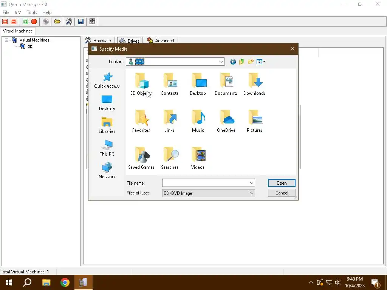Start the VM with green play icon
The image size is (387, 290).
[25, 22]
